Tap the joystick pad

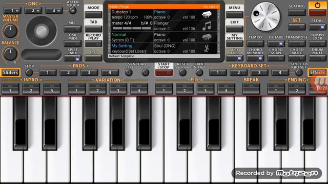(42, 31)
